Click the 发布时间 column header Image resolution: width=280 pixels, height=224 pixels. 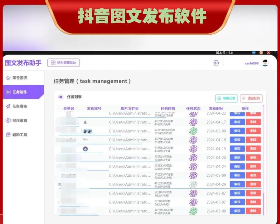tap(216, 108)
